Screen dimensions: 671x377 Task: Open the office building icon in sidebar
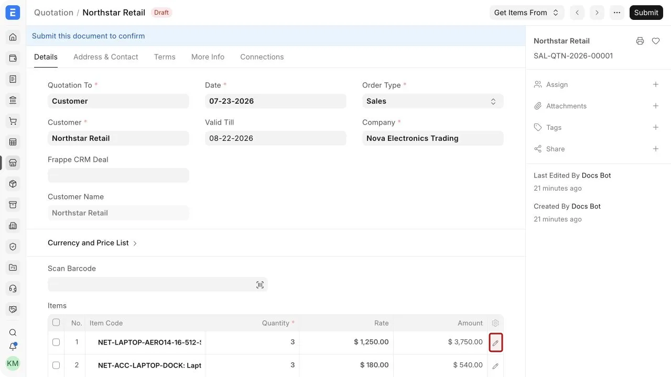(13, 226)
